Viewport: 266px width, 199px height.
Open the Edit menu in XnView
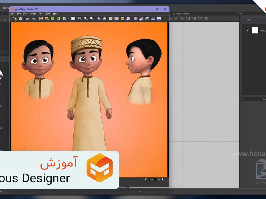19,14
